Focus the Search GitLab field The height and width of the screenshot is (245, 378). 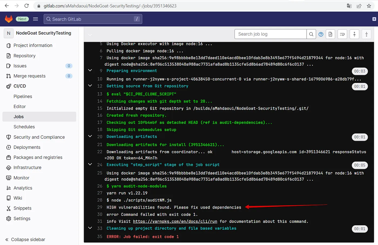coord(93,19)
